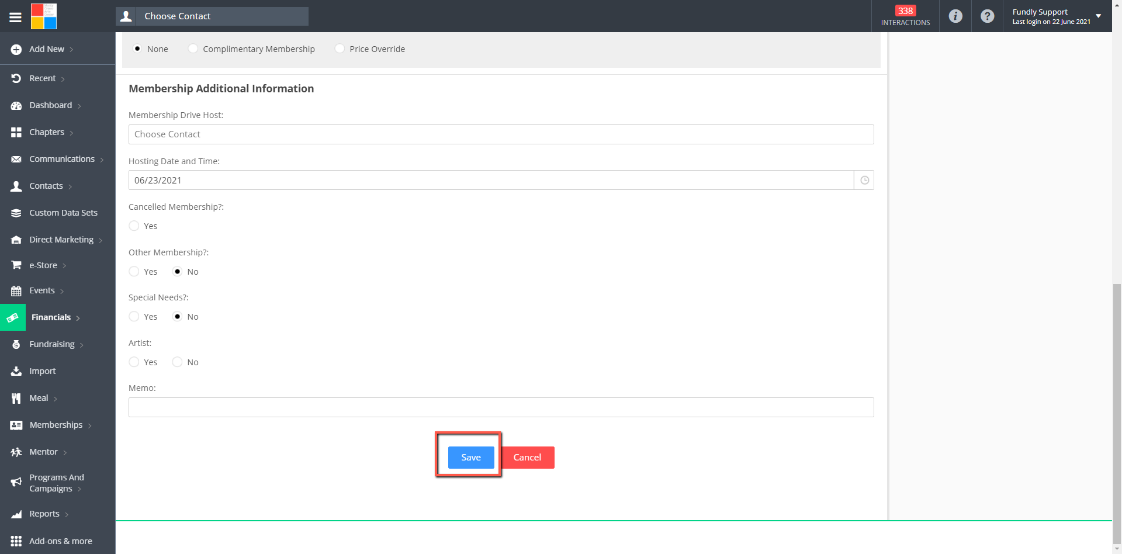Click the colorful app logo

(x=44, y=16)
